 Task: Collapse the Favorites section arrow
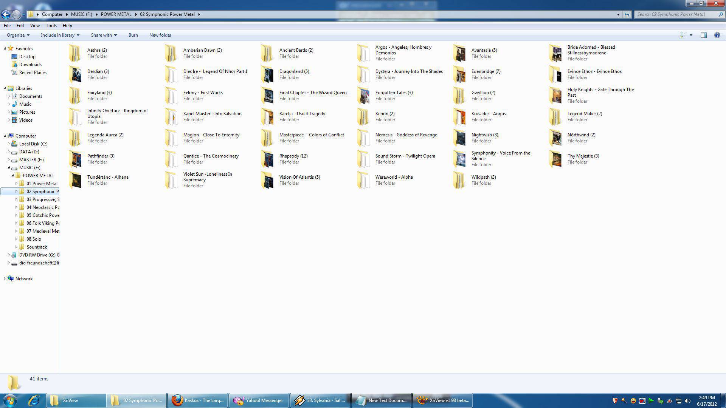5,49
